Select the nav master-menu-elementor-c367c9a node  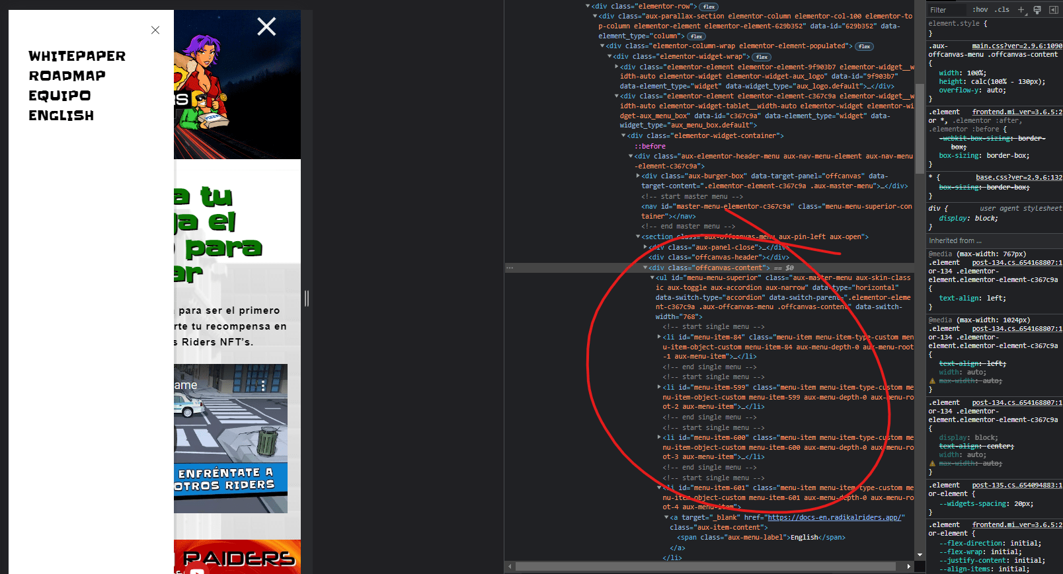click(x=777, y=211)
